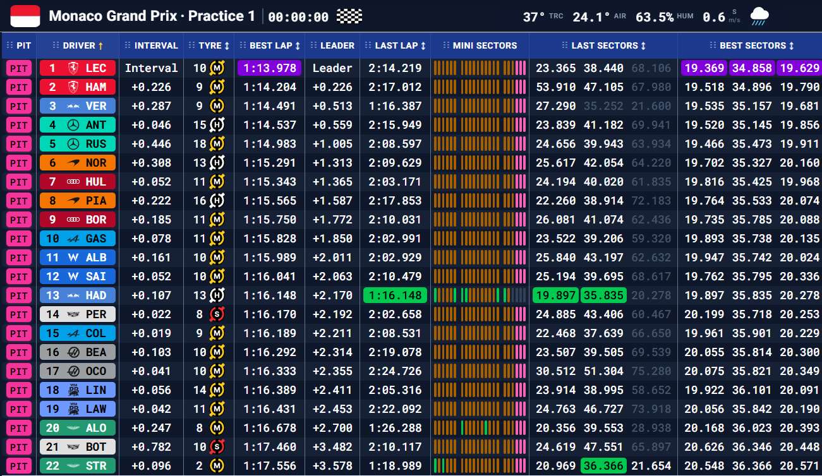Viewport: 822px width, 476px height.
Task: Click the rain cloud weather icon
Action: tap(759, 16)
